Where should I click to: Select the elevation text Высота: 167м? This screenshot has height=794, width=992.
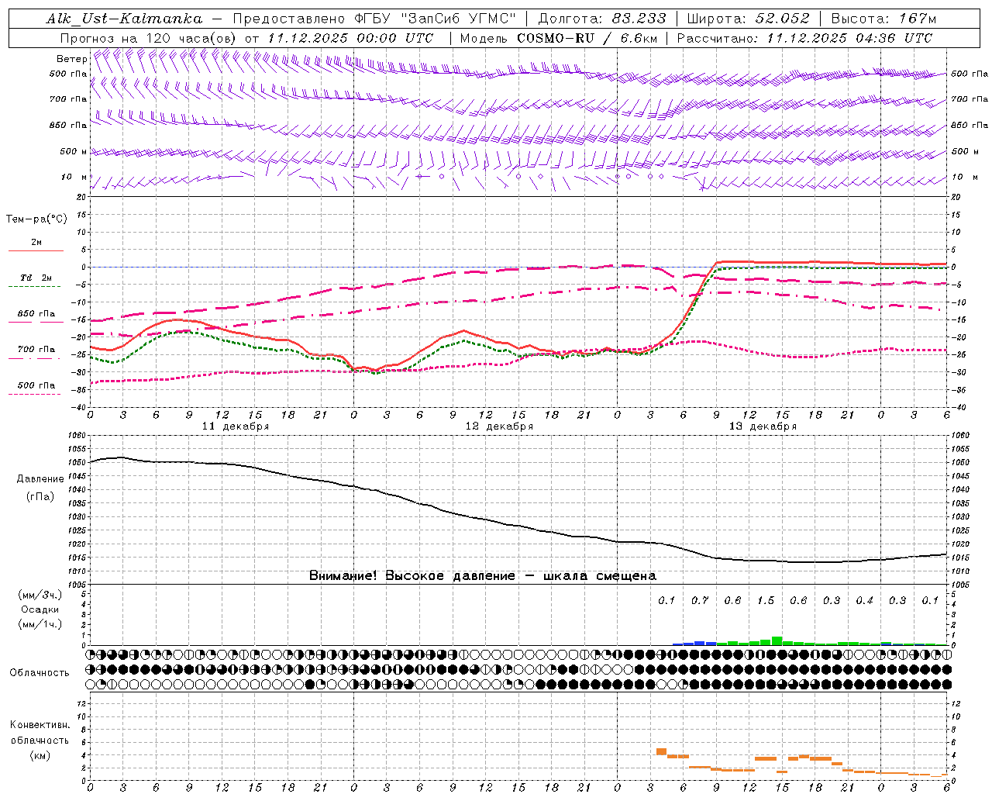coord(883,19)
